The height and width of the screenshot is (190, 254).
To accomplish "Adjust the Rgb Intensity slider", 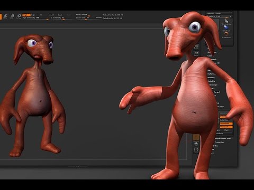I will (35, 18).
